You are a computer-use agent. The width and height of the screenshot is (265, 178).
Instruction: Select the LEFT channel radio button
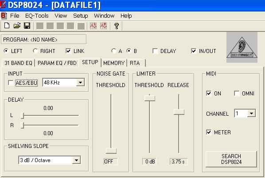[x=6, y=51]
